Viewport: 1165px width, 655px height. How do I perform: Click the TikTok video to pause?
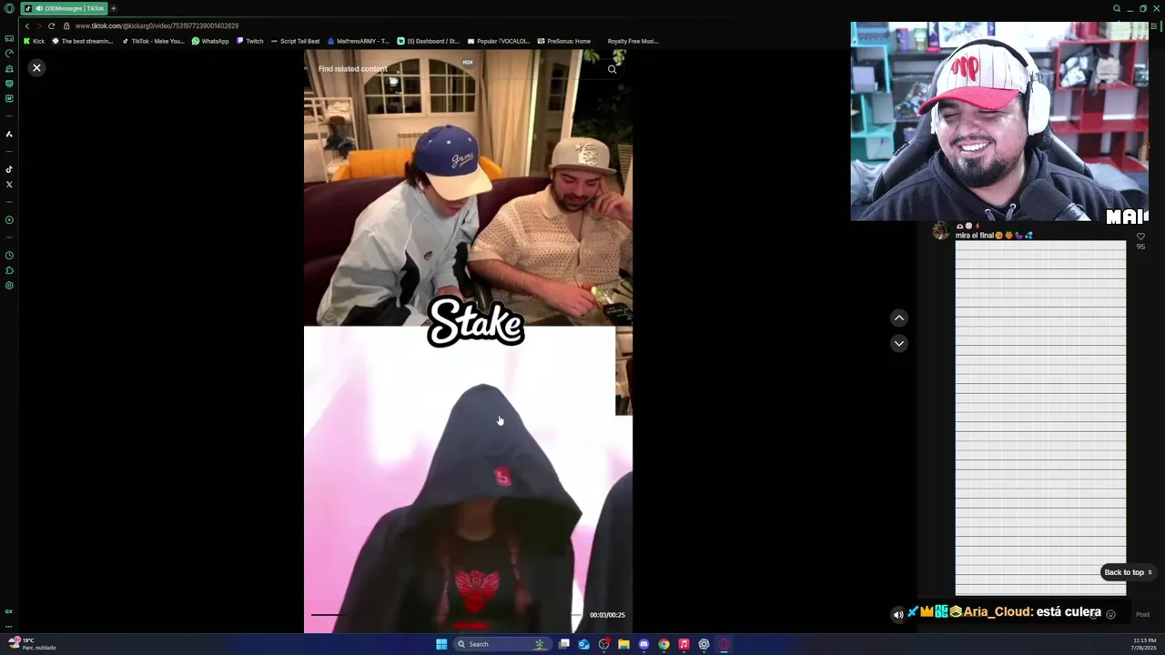click(x=468, y=341)
